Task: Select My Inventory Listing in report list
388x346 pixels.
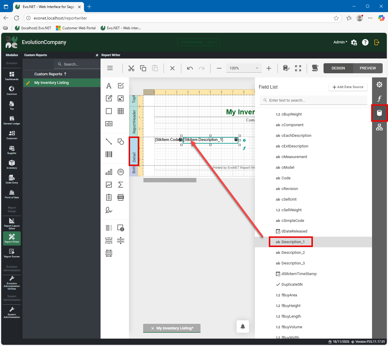Action: (51, 83)
